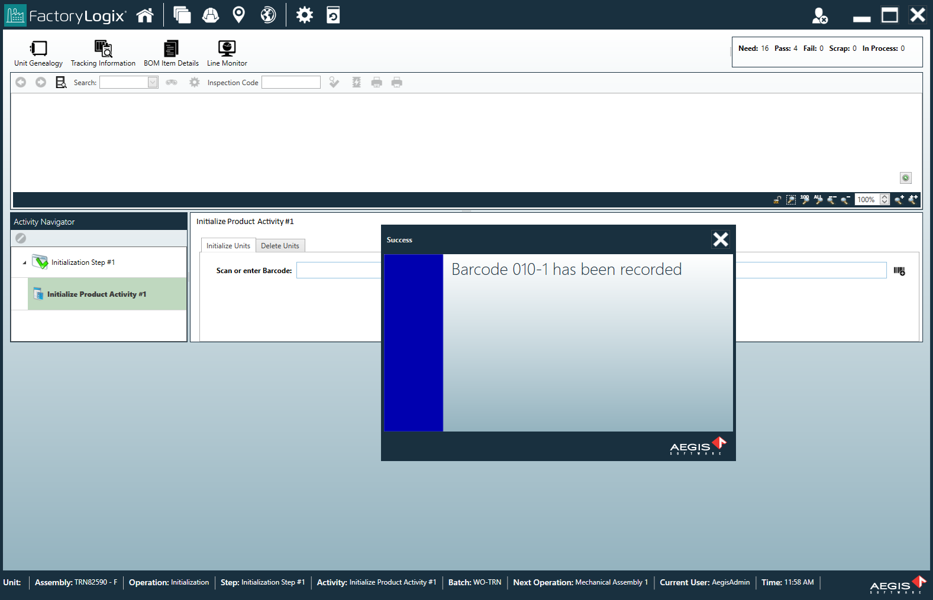Select the zoom-to-region tool

pyautogui.click(x=791, y=200)
